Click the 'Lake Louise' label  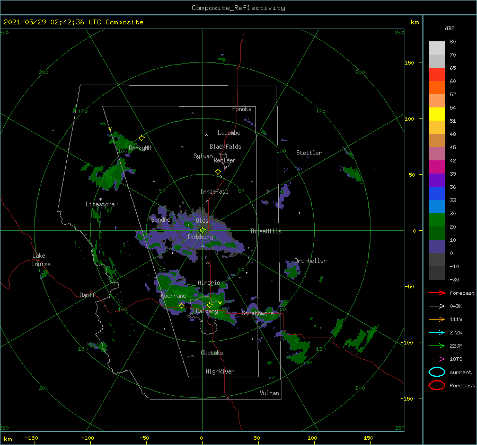tap(41, 260)
